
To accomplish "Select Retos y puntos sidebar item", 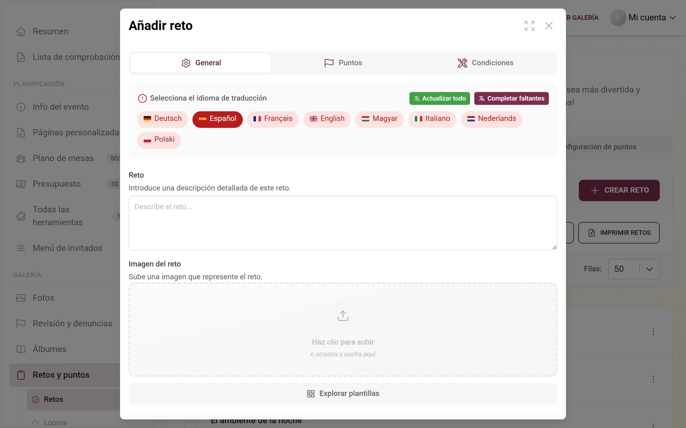I will click(65, 375).
